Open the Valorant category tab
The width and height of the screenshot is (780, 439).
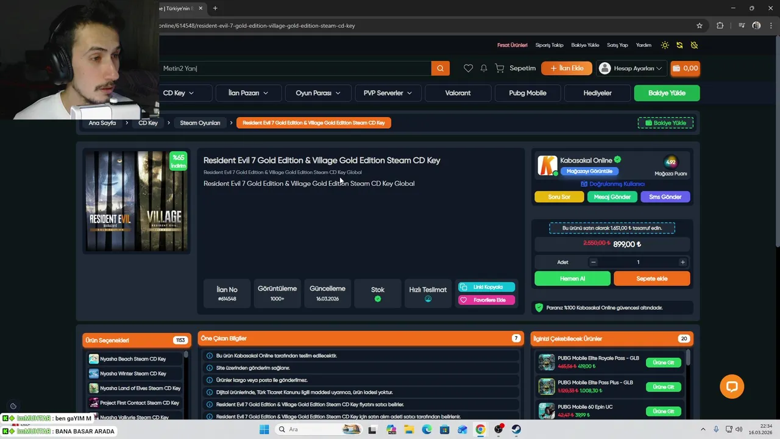pyautogui.click(x=458, y=93)
